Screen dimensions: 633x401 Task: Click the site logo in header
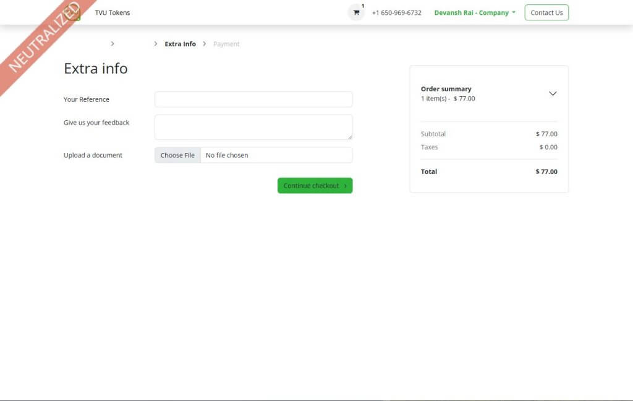[73, 12]
